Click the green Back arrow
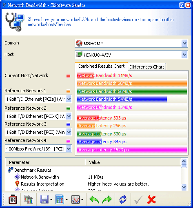This screenshot has height=208, width=193. [94, 199]
